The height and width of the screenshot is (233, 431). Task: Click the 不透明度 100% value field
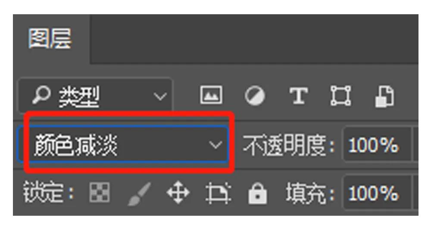click(x=378, y=145)
